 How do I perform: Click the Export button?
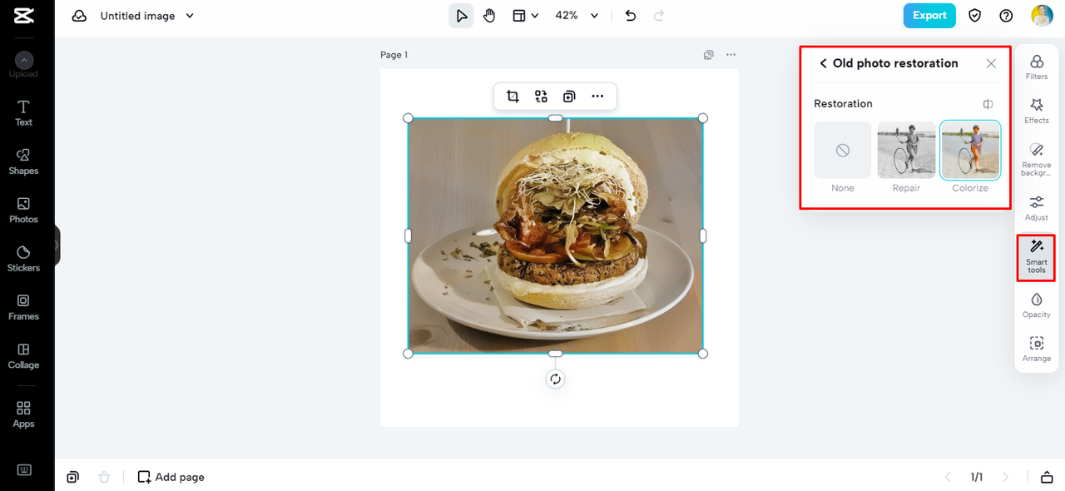pyautogui.click(x=929, y=16)
